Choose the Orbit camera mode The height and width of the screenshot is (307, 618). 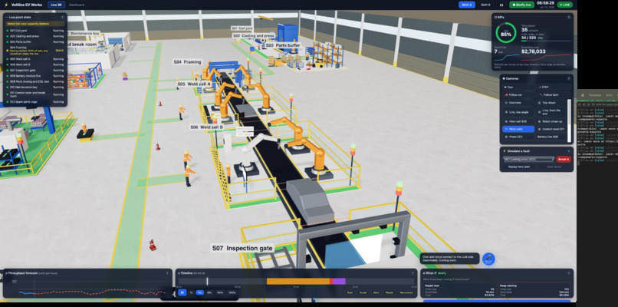(554, 87)
